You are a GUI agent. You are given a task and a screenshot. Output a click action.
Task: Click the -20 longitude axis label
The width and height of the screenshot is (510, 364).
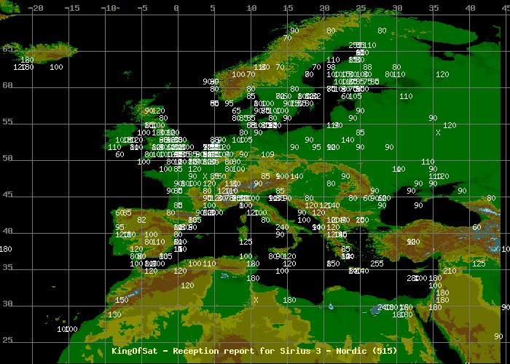point(34,7)
